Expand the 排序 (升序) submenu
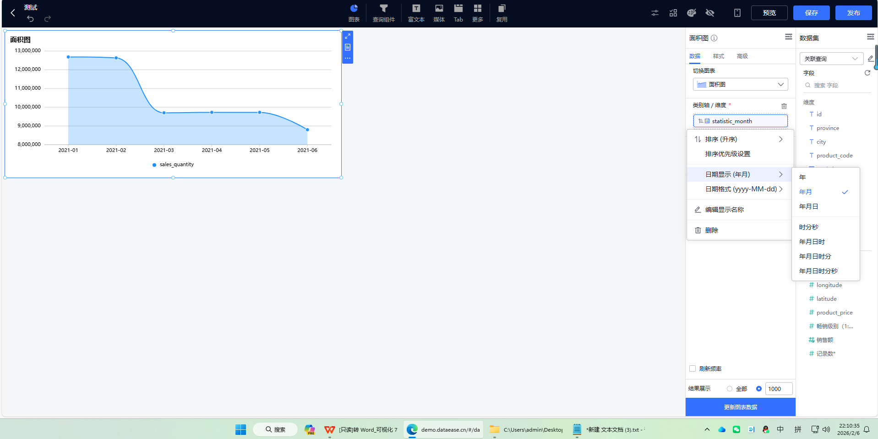The height and width of the screenshot is (439, 878). (x=740, y=139)
